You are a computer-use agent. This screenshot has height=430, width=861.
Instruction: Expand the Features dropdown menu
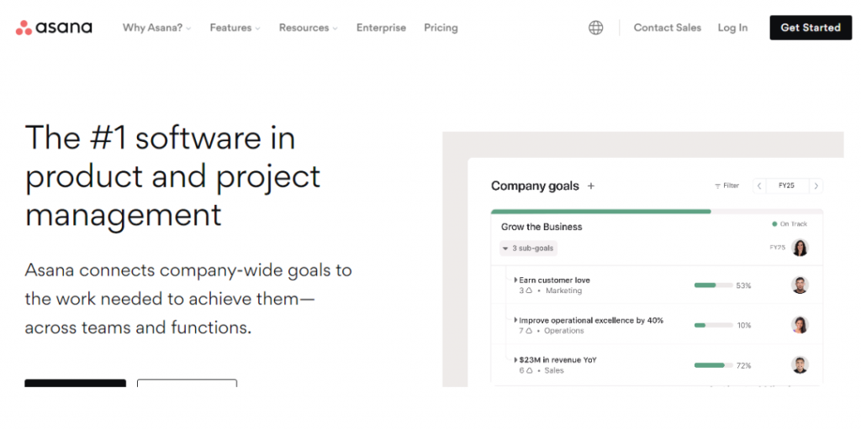click(235, 28)
